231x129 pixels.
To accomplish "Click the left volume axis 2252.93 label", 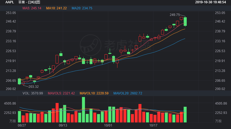I will (10, 113).
